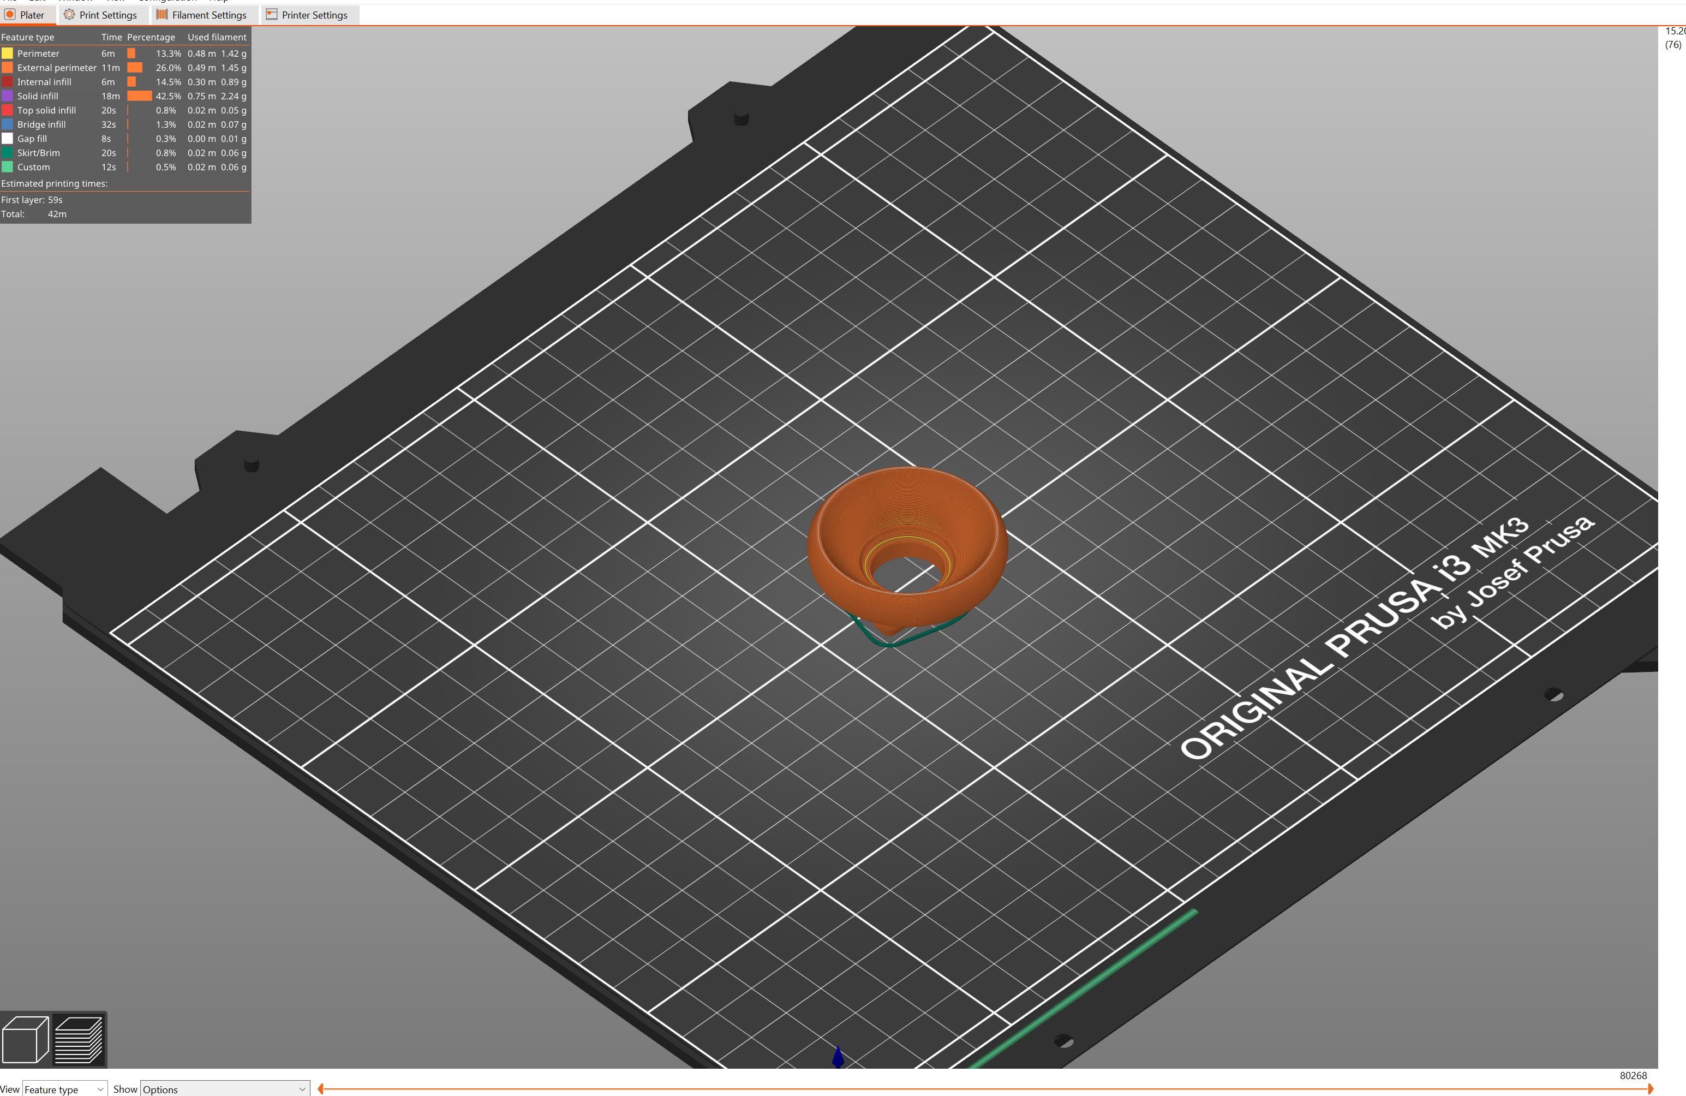Select the layers preview view icon
This screenshot has width=1686, height=1096.
tap(79, 1039)
